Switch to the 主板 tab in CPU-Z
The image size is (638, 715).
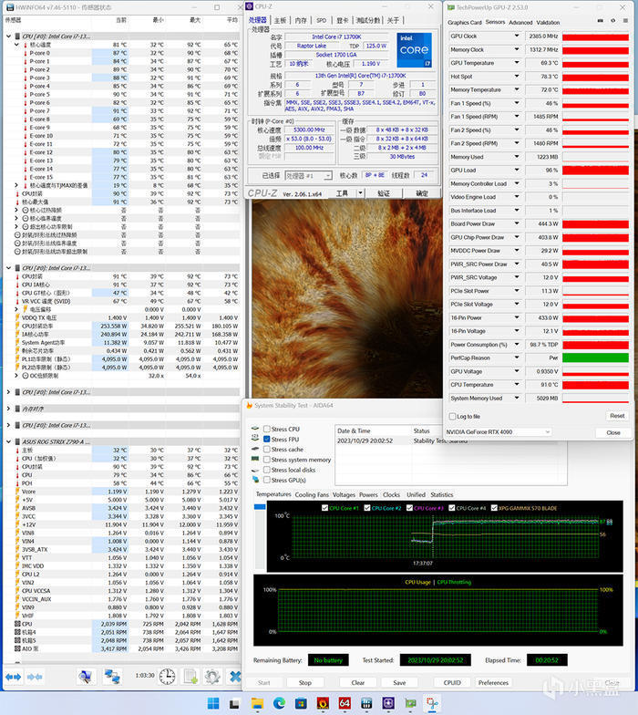click(281, 20)
